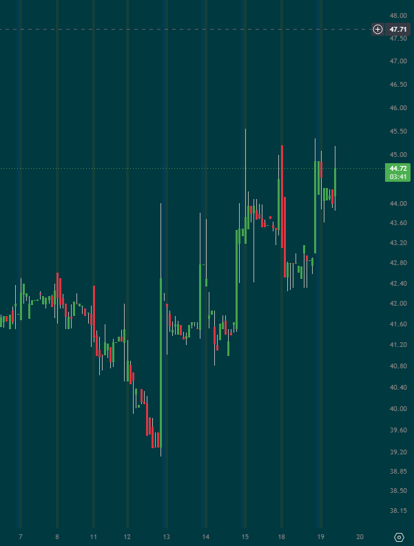Viewport: 414px width, 546px height.
Task: Click the 40.00 price axis label
Action: click(x=398, y=409)
